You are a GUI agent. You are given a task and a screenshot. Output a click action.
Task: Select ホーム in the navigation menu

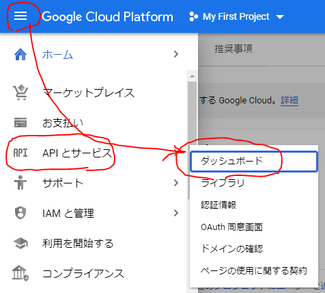(57, 55)
